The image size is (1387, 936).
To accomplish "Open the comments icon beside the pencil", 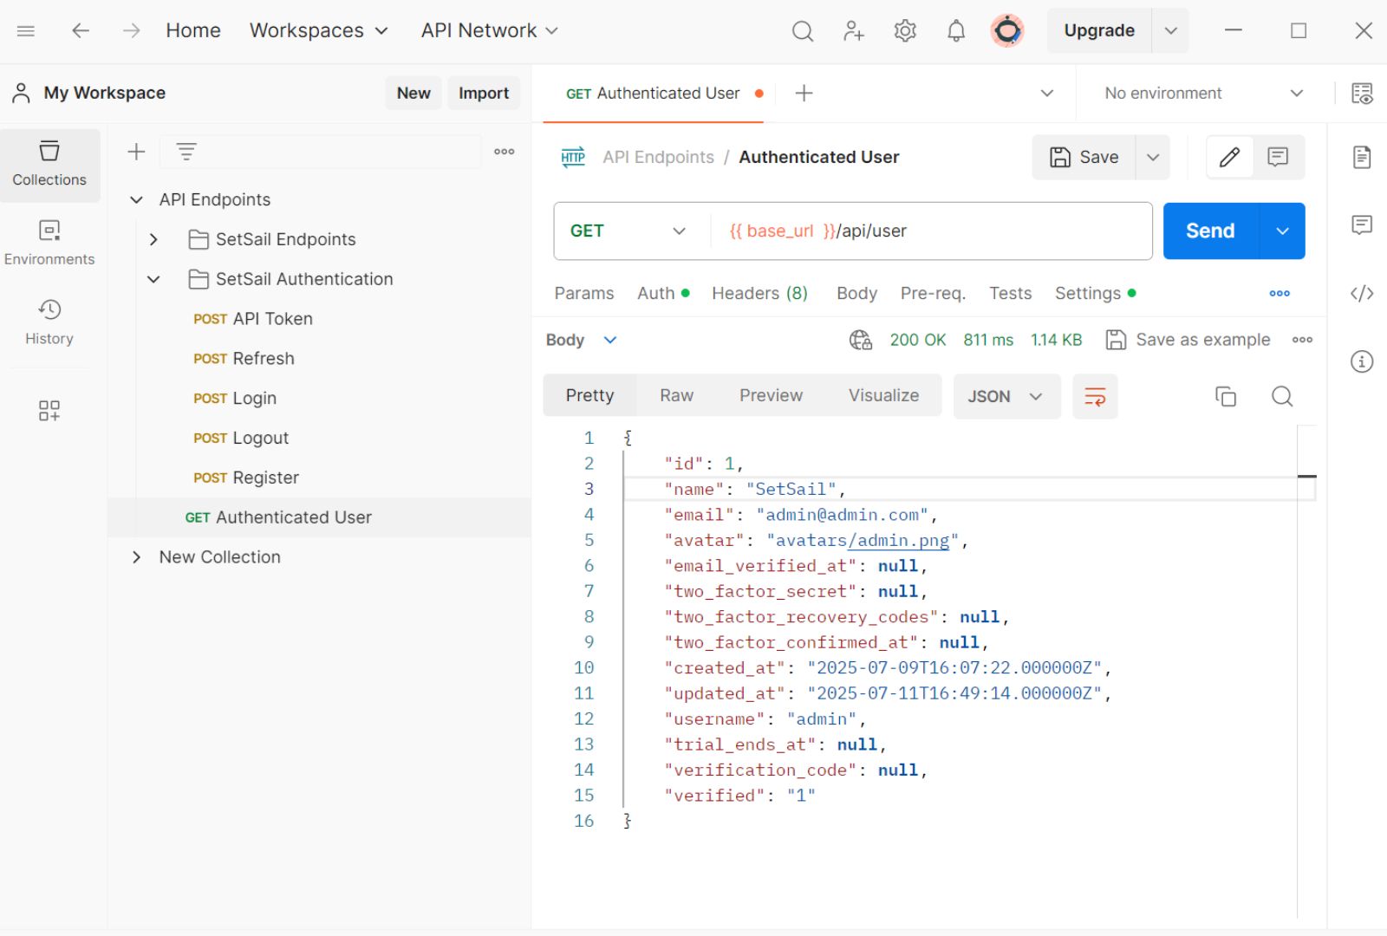I will click(1278, 157).
